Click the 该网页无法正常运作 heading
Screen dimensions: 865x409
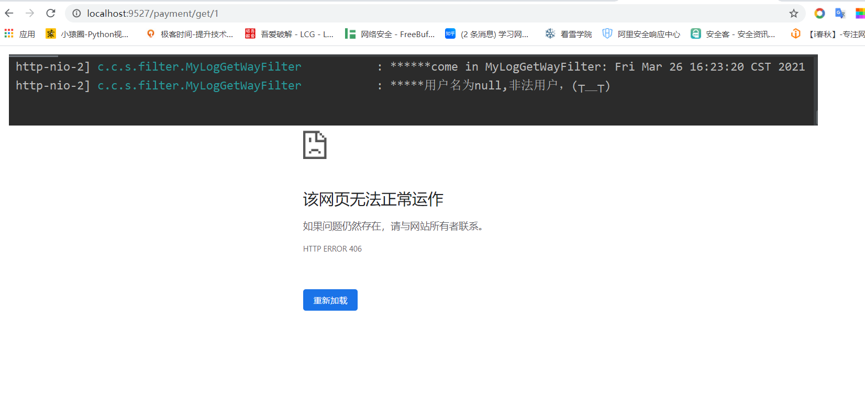[x=373, y=199]
